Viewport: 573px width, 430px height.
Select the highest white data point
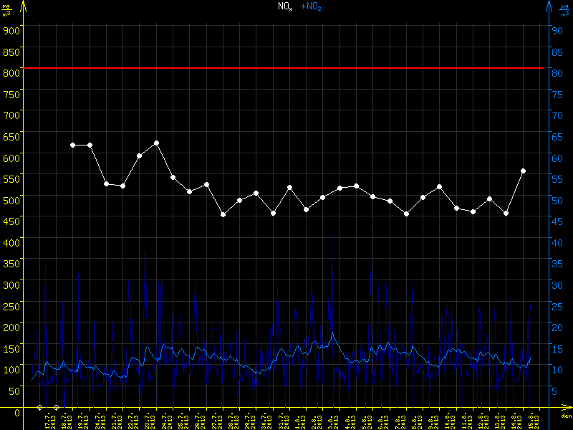click(x=156, y=143)
